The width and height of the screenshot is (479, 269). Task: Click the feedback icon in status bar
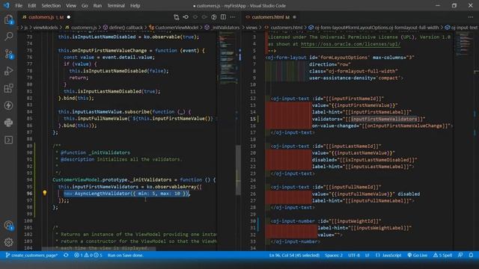460,256
